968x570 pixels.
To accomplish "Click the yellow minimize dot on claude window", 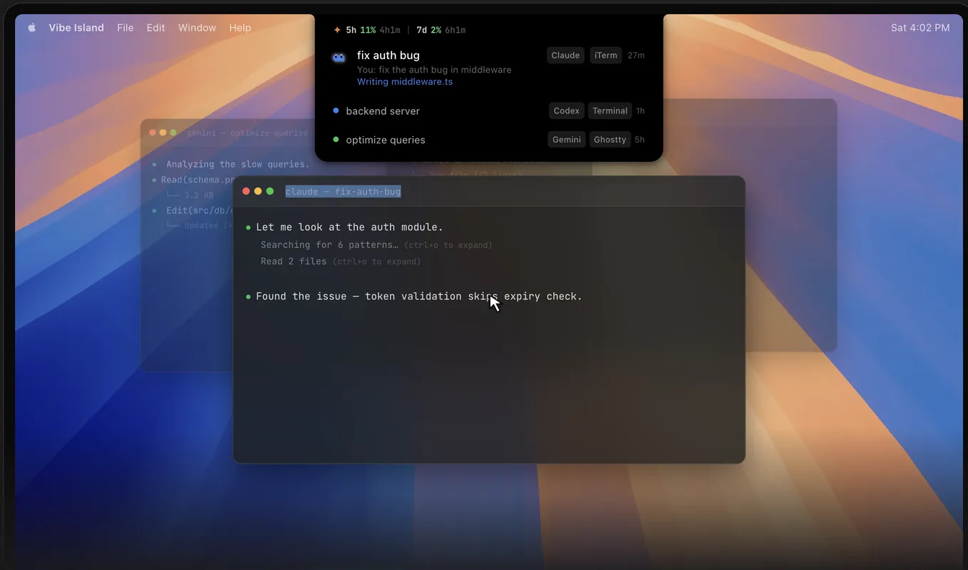I will coord(258,191).
